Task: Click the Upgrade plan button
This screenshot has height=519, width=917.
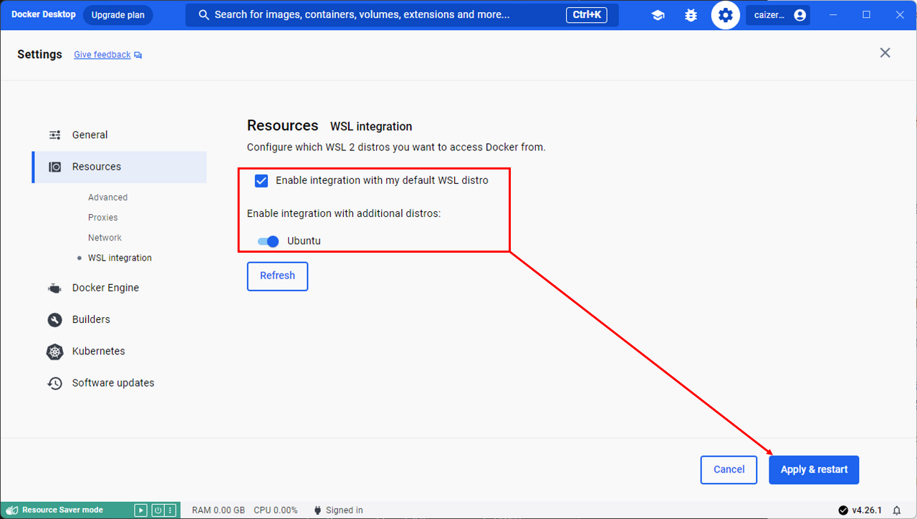Action: click(117, 15)
